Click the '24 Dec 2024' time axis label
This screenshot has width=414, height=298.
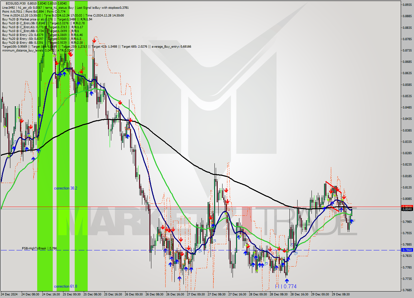[10, 294]
